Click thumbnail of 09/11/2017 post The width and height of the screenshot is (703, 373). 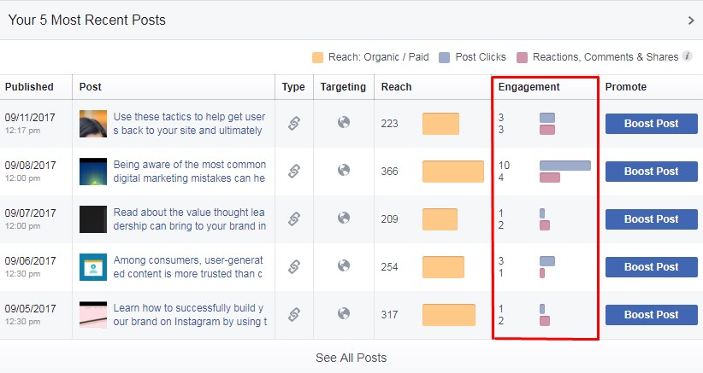(93, 124)
